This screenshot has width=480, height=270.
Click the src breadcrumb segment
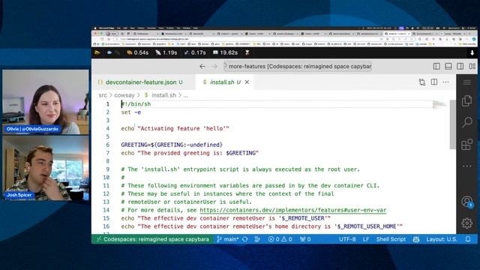pos(103,95)
